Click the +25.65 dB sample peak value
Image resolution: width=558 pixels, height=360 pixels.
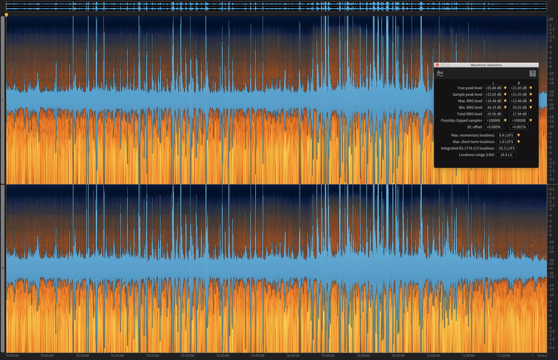(x=493, y=94)
